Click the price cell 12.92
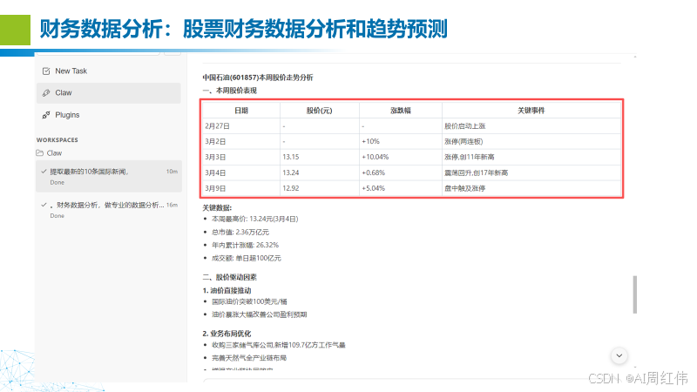 (x=319, y=188)
